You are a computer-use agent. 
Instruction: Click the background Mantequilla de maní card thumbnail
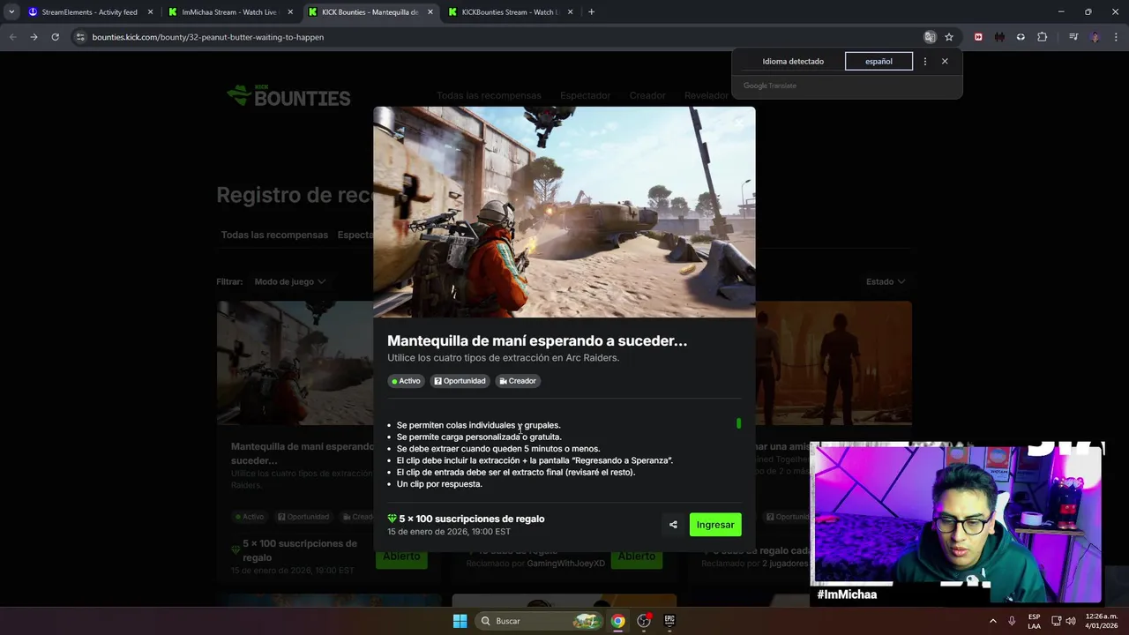[x=295, y=363]
